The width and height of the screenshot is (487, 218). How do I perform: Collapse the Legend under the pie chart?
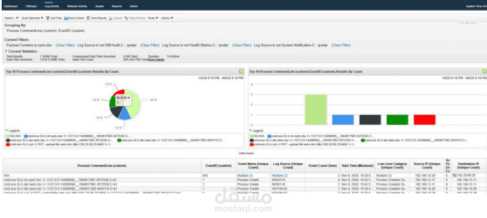[7, 131]
